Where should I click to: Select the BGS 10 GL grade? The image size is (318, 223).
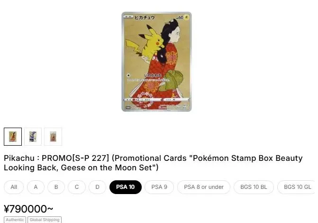click(297, 187)
